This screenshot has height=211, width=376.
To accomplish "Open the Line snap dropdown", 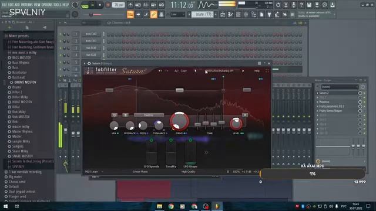I will 177,15.
